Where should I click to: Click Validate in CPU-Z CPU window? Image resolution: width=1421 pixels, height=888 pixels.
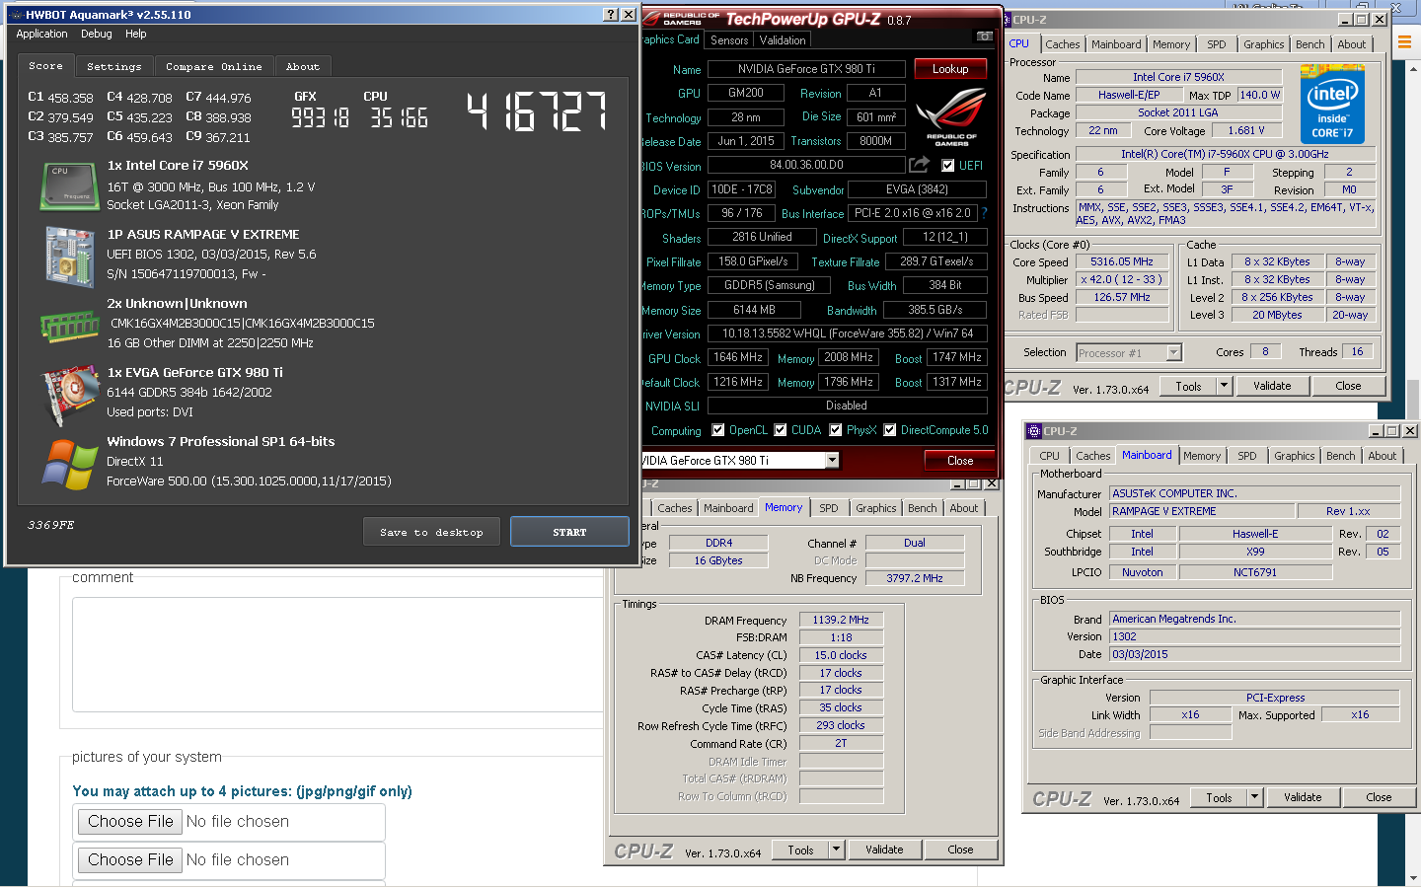(x=1272, y=386)
